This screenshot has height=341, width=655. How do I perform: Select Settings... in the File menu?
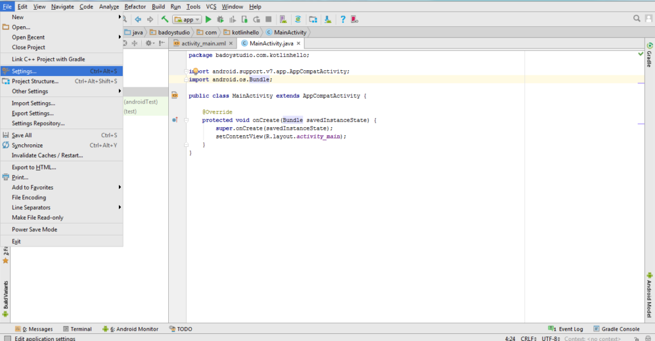24,71
